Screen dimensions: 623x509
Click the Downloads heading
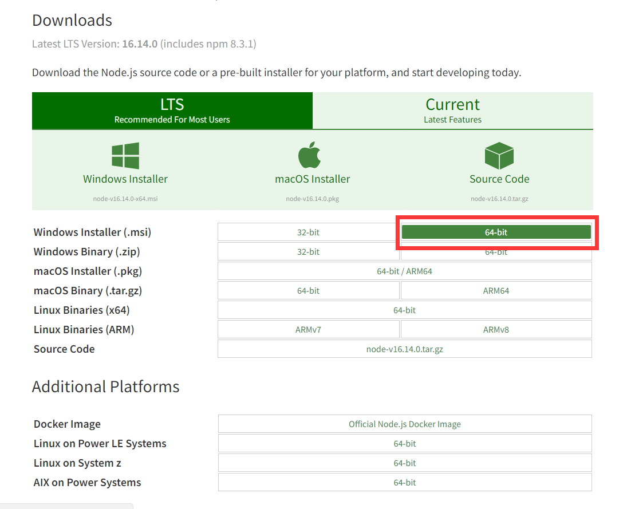[x=72, y=20]
